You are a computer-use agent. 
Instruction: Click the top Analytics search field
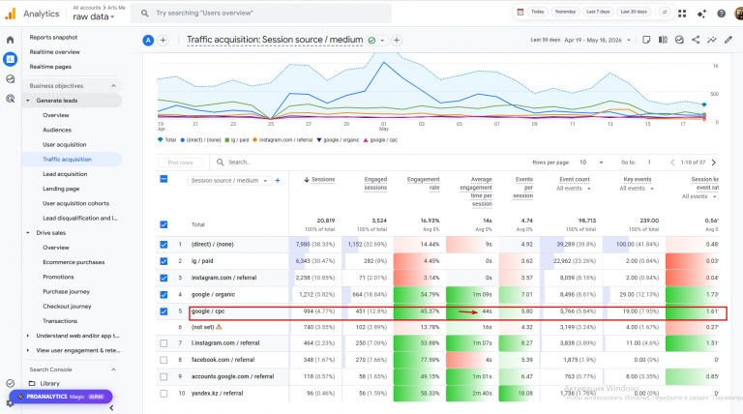tap(261, 14)
